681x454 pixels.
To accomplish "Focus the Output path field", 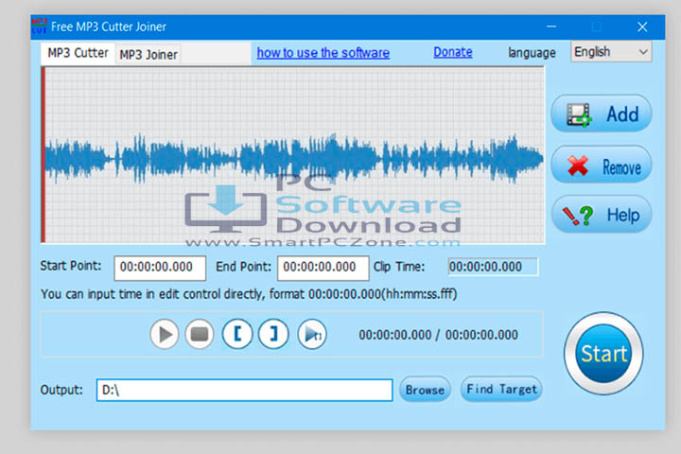I will (x=245, y=390).
